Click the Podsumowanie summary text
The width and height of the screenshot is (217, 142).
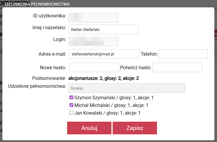(x=103, y=78)
